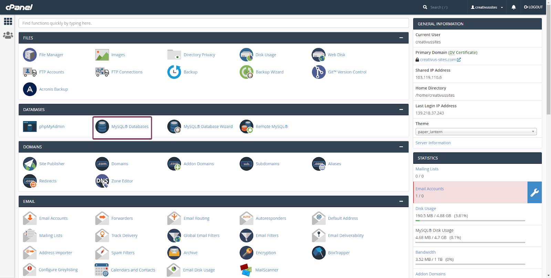Open the Remote MySQL icon
The image size is (551, 278).
246,127
